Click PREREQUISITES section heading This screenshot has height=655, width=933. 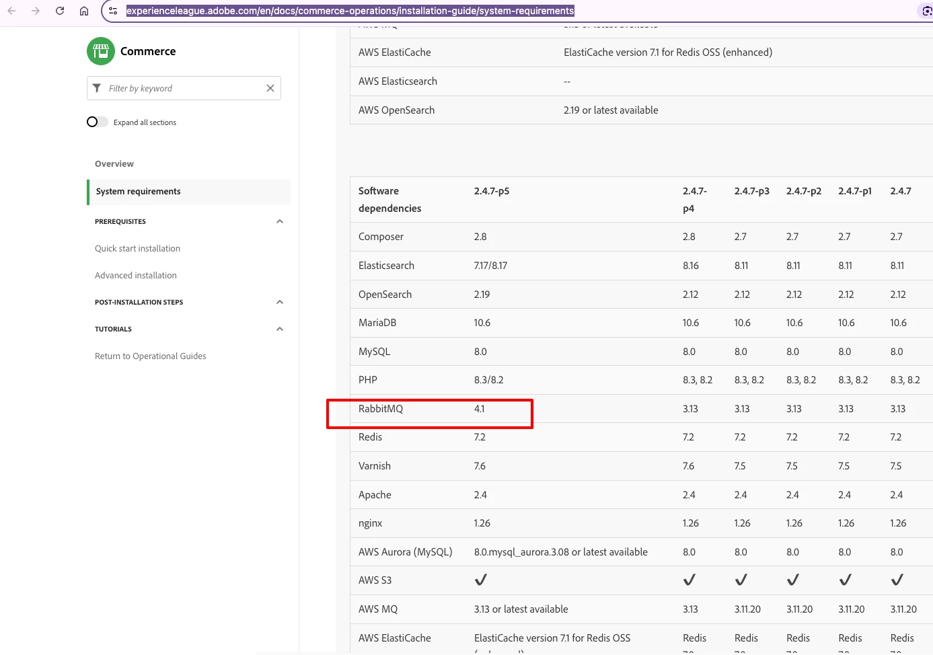click(x=120, y=221)
